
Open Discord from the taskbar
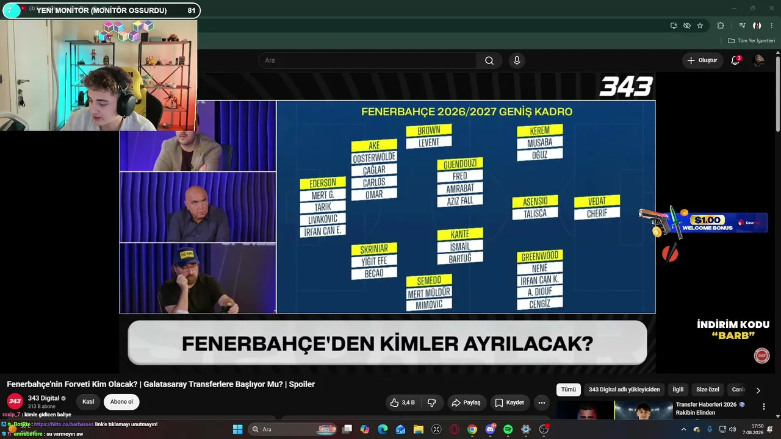coord(490,429)
